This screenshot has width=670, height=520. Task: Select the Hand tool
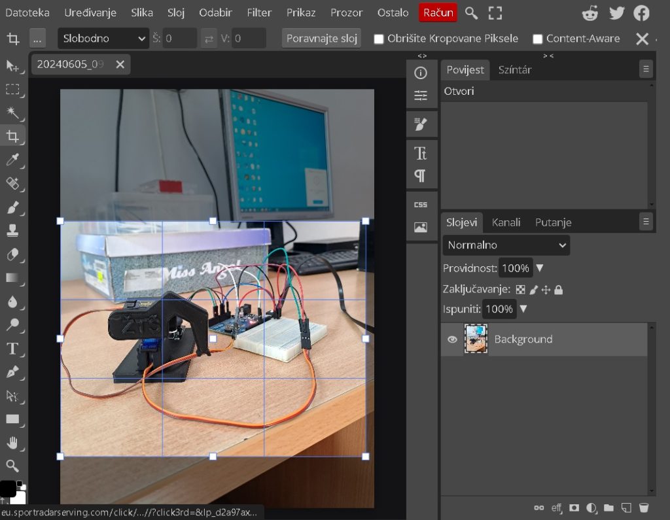tap(12, 443)
